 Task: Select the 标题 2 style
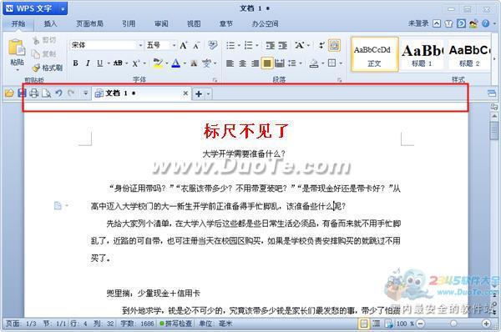469,54
